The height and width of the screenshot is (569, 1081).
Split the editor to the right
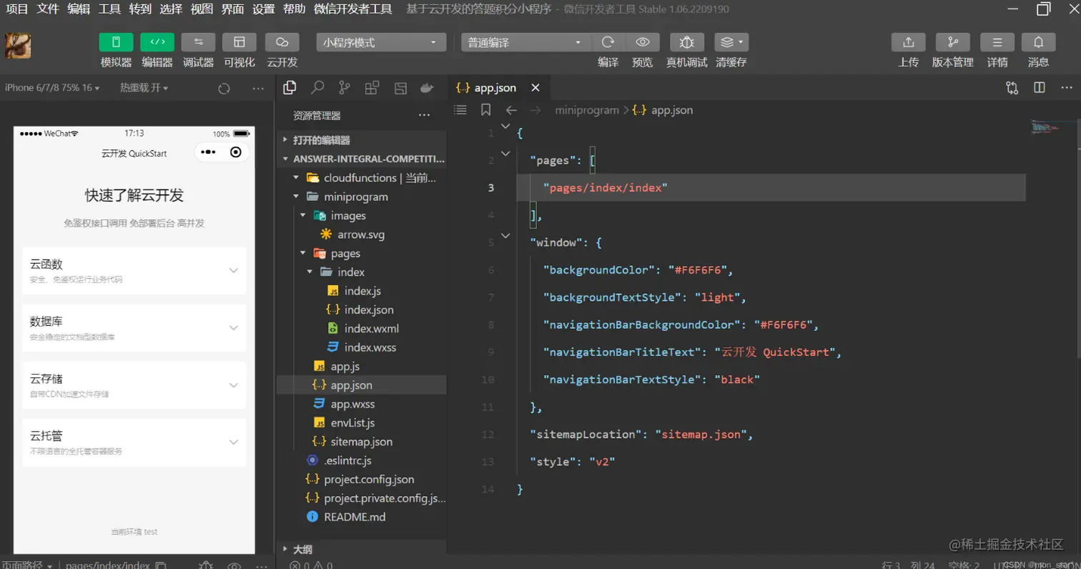coord(1040,88)
